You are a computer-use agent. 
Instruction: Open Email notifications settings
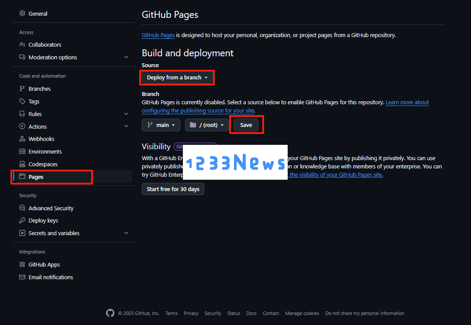coord(51,277)
